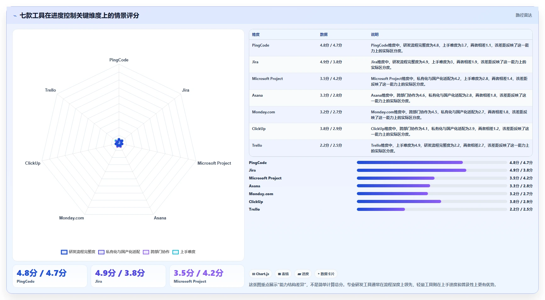
Task: Open the PingCode 4.8分 / 4.7分 summary card
Action: tap(50, 276)
